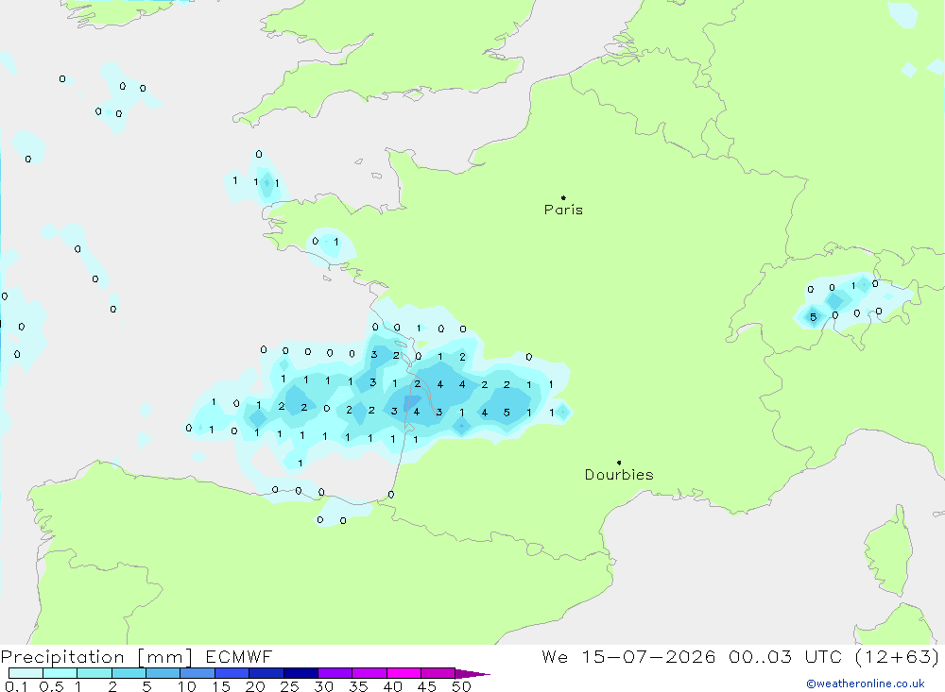Click the ECMWF model name text
The image size is (945, 692).
pyautogui.click(x=239, y=656)
